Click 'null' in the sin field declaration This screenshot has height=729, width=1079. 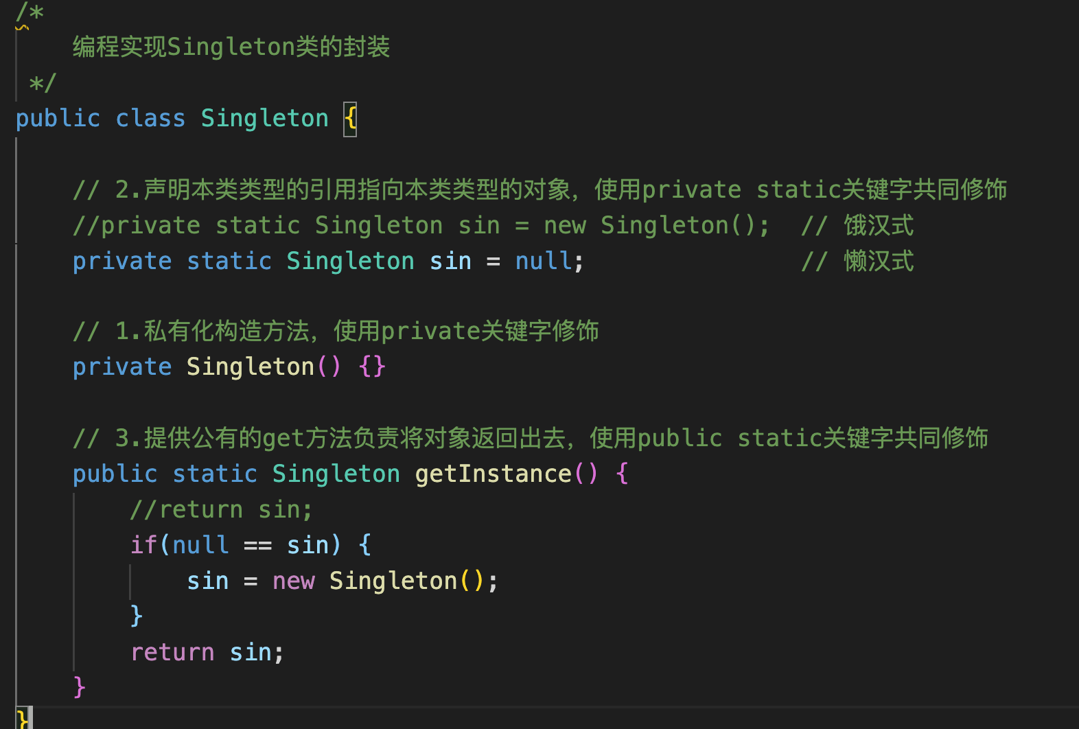tap(543, 261)
